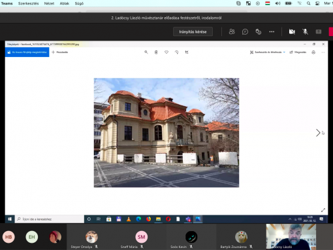Viewport: 333px width, 250px height.
Task: Click the Hozzáadás add-to button in Photos
Action: (x=60, y=52)
